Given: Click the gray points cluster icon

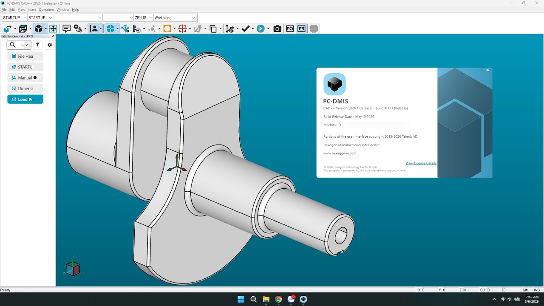Looking at the screenshot, I should [x=152, y=29].
